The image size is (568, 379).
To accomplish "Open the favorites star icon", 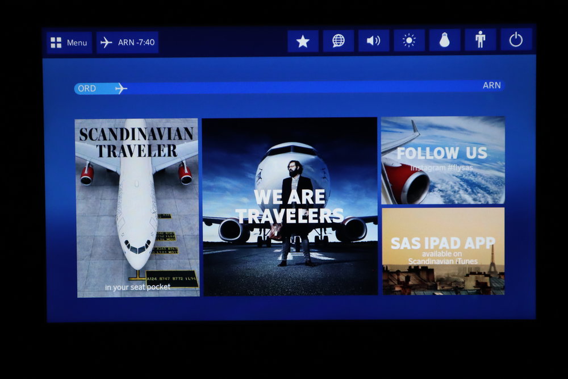I will tap(304, 41).
